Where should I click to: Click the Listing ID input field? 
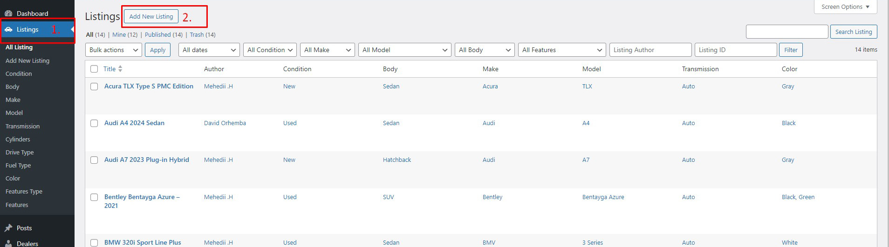tap(736, 50)
